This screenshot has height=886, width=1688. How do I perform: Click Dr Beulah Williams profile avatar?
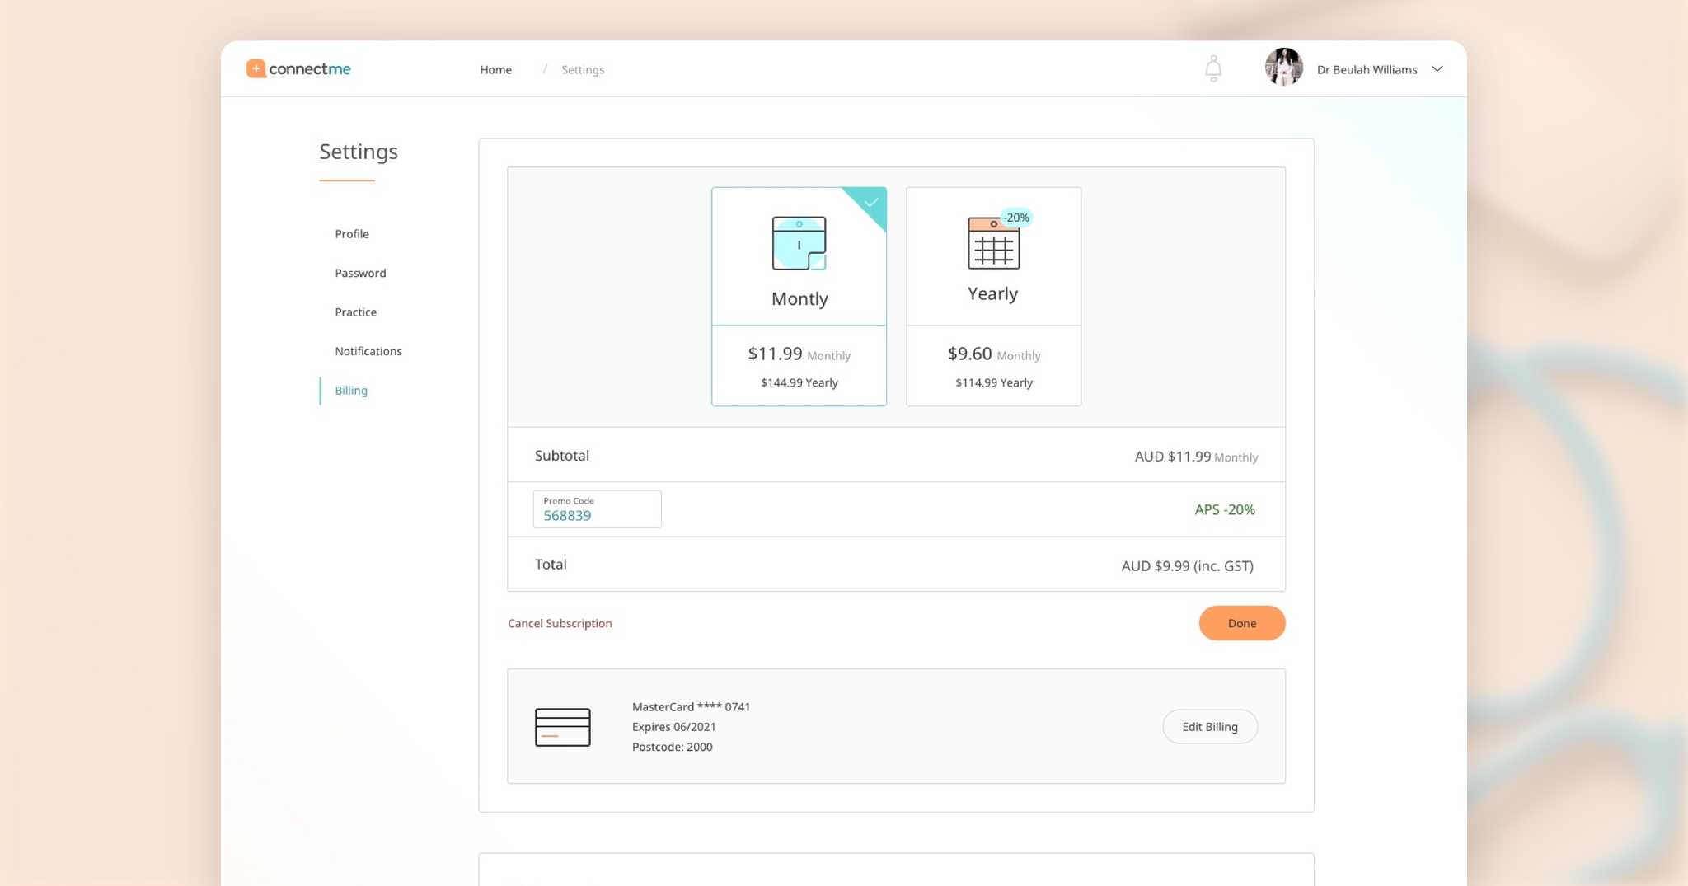[1283, 67]
